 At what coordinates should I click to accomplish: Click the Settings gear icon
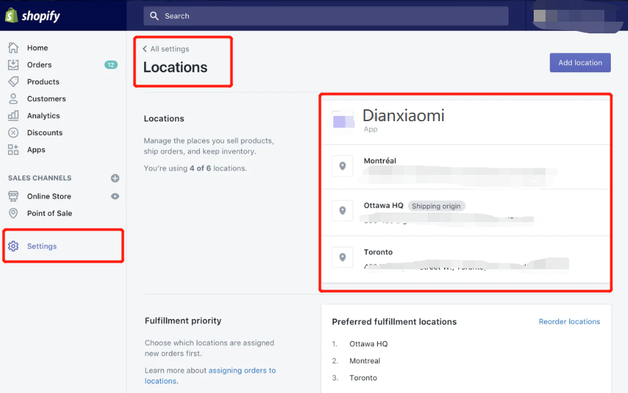[x=13, y=246]
